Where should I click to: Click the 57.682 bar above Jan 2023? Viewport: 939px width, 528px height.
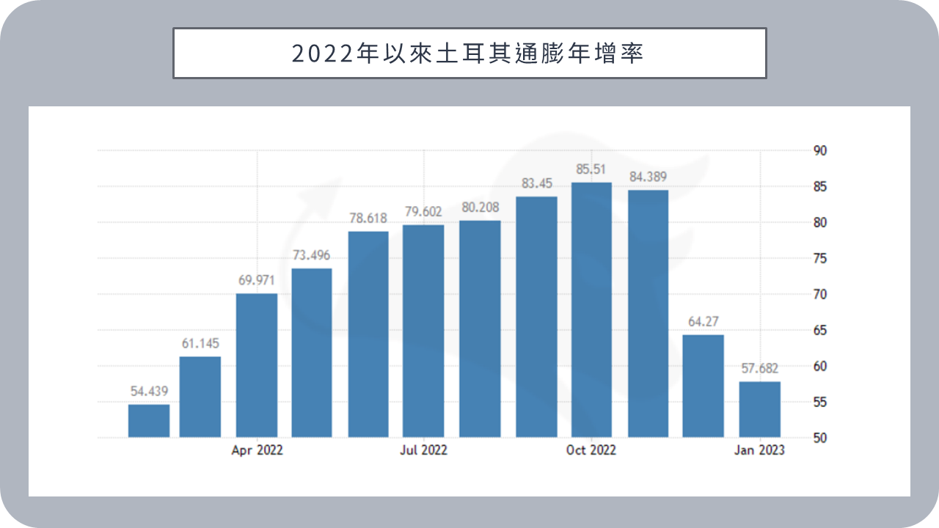[759, 409]
